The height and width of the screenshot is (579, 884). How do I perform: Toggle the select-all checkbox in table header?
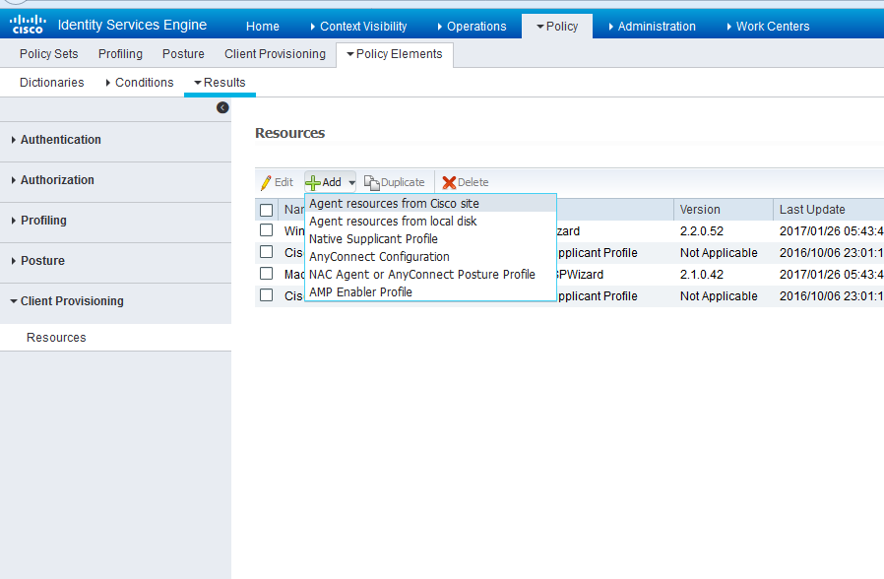(266, 211)
